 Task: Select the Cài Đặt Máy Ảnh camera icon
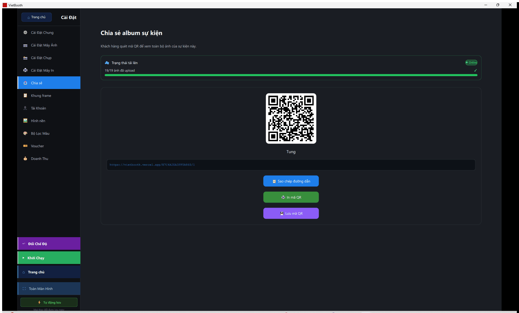point(25,45)
